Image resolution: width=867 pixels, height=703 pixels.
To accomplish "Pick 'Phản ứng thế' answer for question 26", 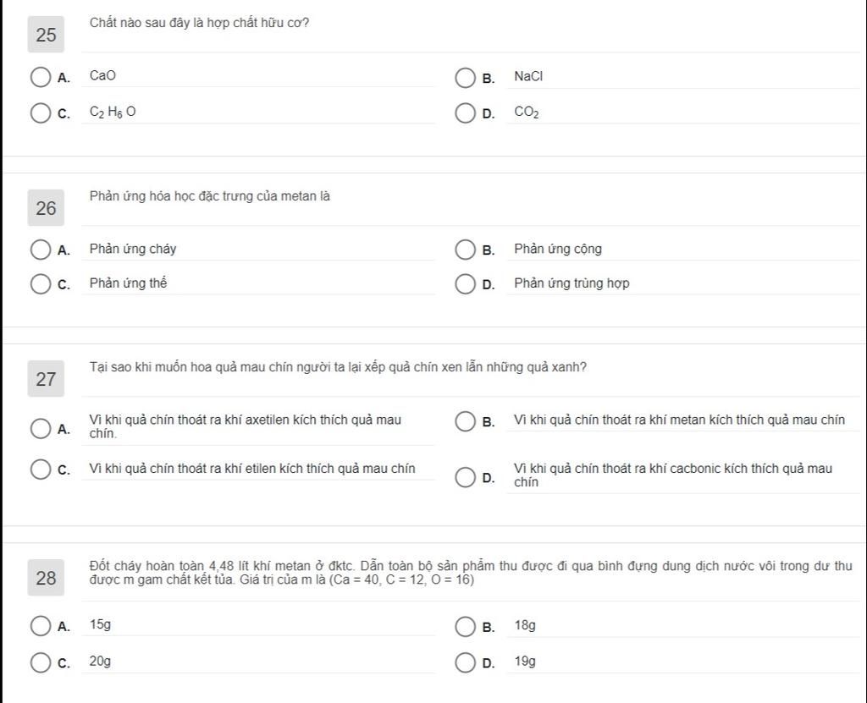I will coord(41,283).
